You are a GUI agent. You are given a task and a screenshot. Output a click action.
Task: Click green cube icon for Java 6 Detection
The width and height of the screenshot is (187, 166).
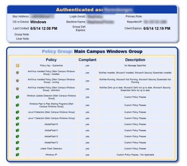[x=18, y=112]
